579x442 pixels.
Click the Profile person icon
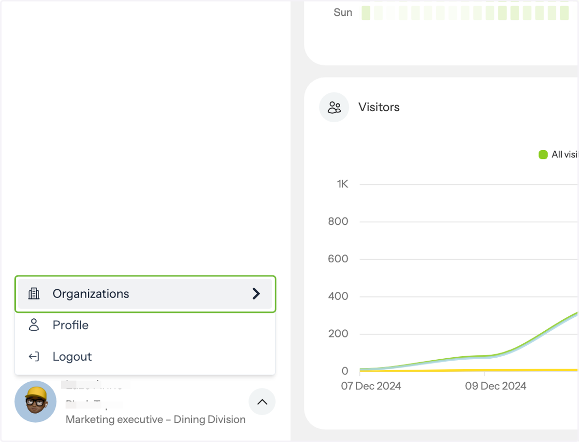(x=34, y=325)
